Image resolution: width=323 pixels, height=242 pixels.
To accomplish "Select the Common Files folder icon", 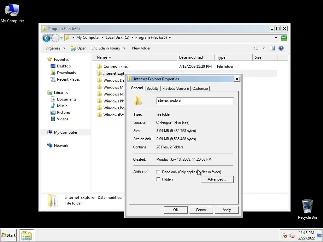I will (x=99, y=66).
